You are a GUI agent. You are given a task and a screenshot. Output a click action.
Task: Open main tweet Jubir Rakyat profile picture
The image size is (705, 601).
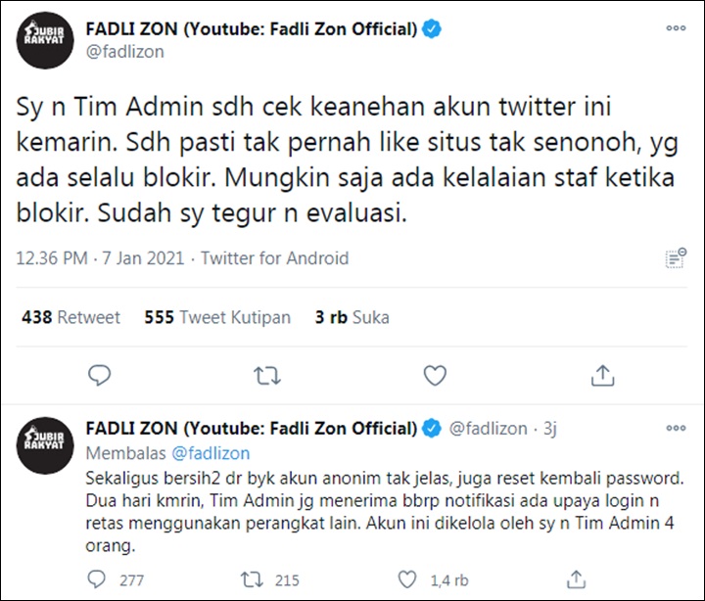(x=45, y=40)
